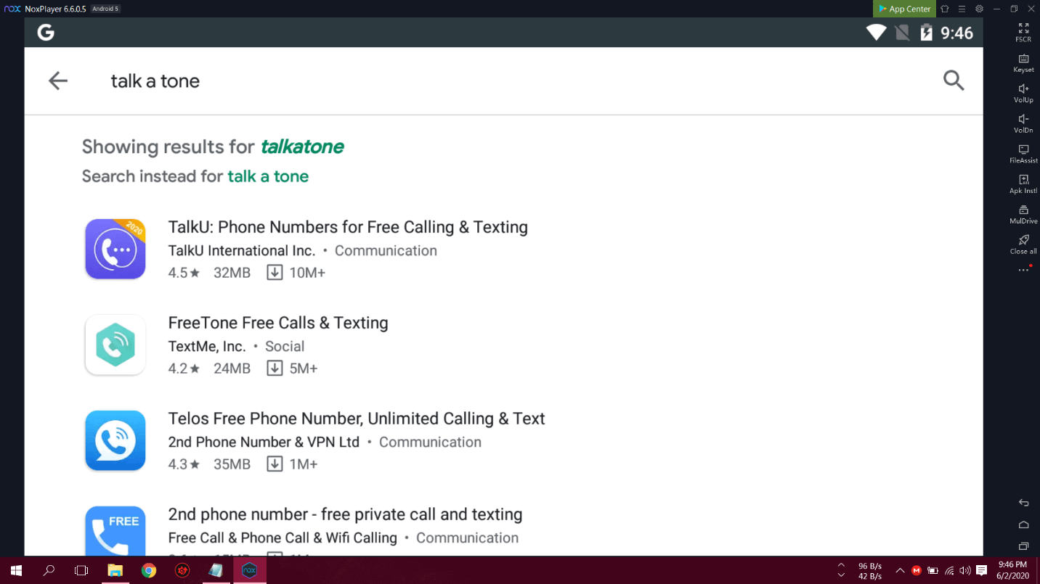Click the Google G logo
The image size is (1040, 584).
pos(45,32)
